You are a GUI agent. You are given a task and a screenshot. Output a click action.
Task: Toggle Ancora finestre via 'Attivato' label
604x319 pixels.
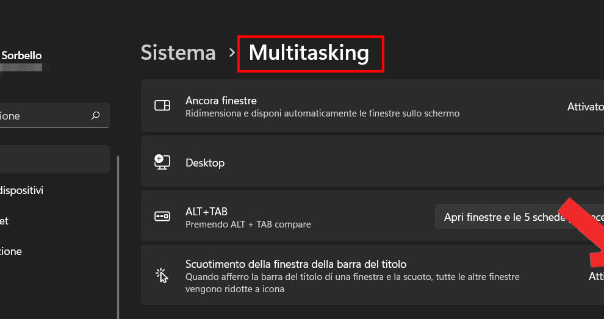(x=585, y=106)
